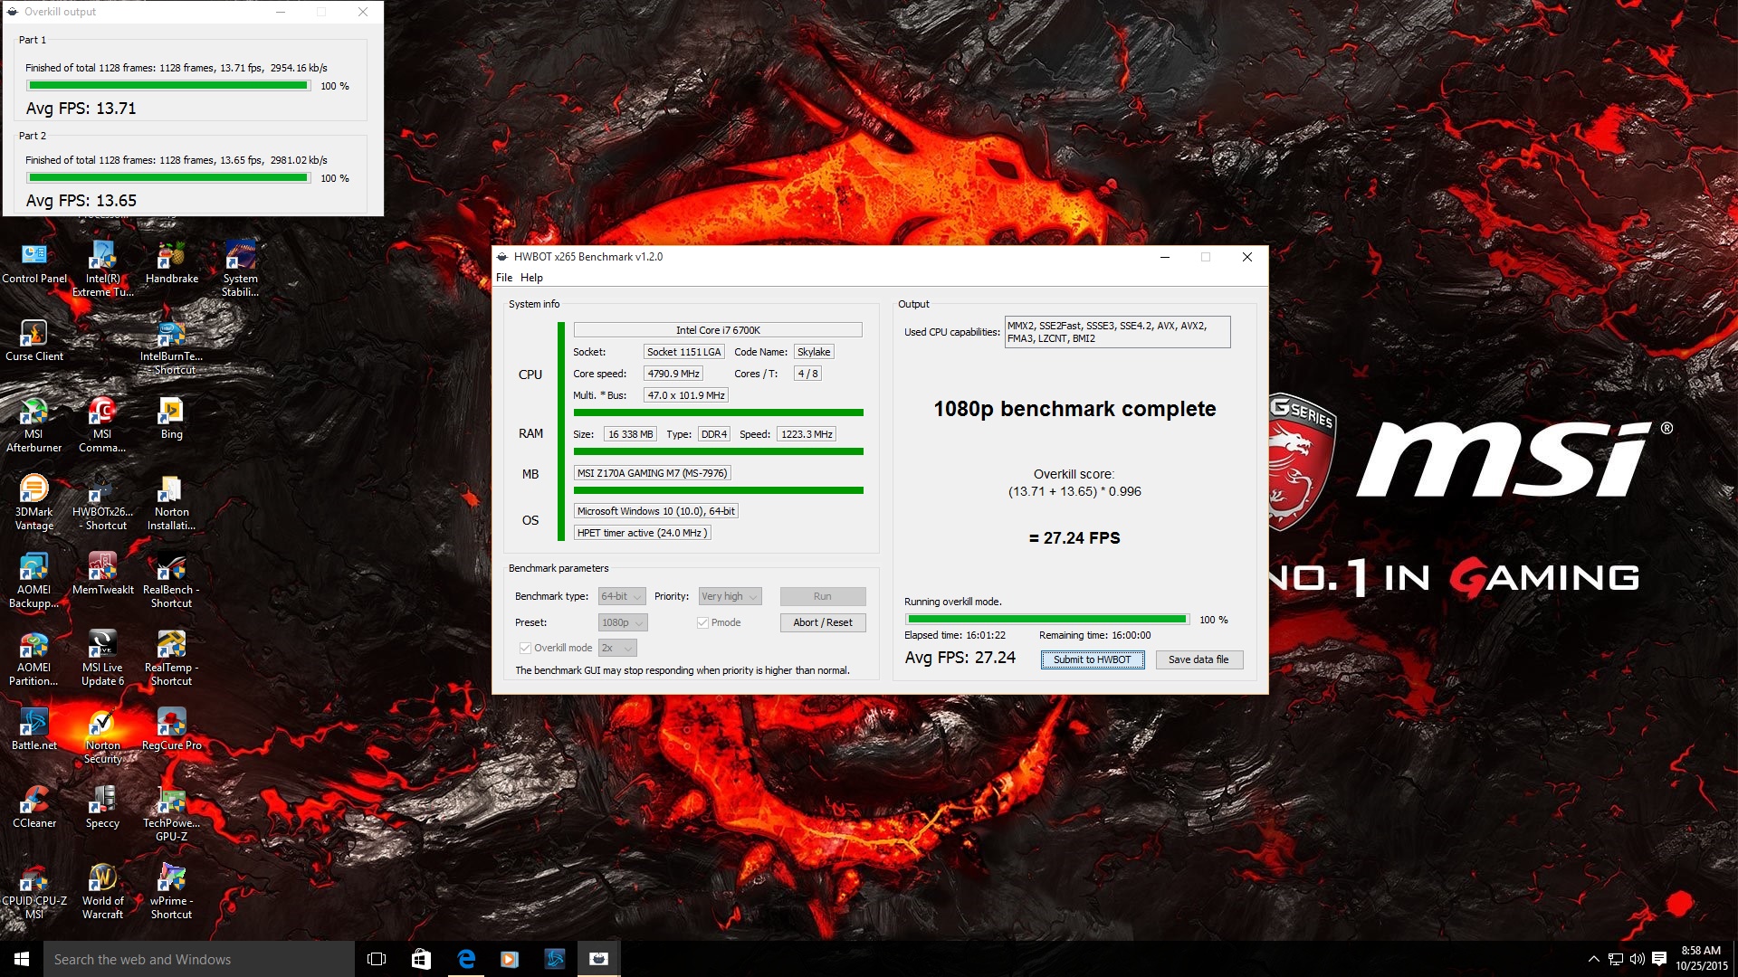Click the Abort / Reset button
This screenshot has width=1738, height=977.
(x=823, y=622)
